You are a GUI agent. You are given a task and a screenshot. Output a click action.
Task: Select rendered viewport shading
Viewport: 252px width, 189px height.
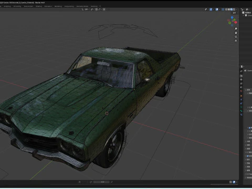234,9
